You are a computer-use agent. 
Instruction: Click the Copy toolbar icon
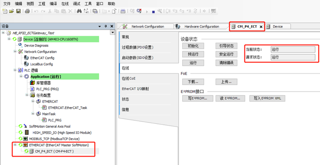click(x=56, y=11)
